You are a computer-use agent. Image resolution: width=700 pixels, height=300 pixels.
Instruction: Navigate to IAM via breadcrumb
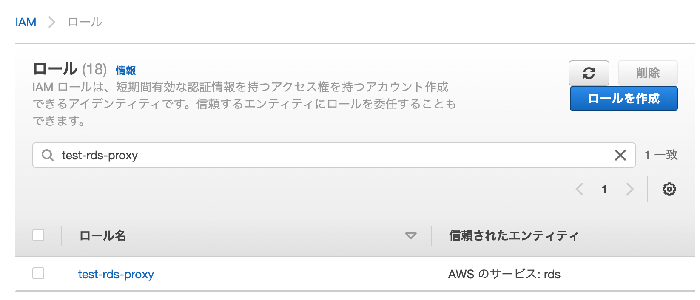click(26, 22)
